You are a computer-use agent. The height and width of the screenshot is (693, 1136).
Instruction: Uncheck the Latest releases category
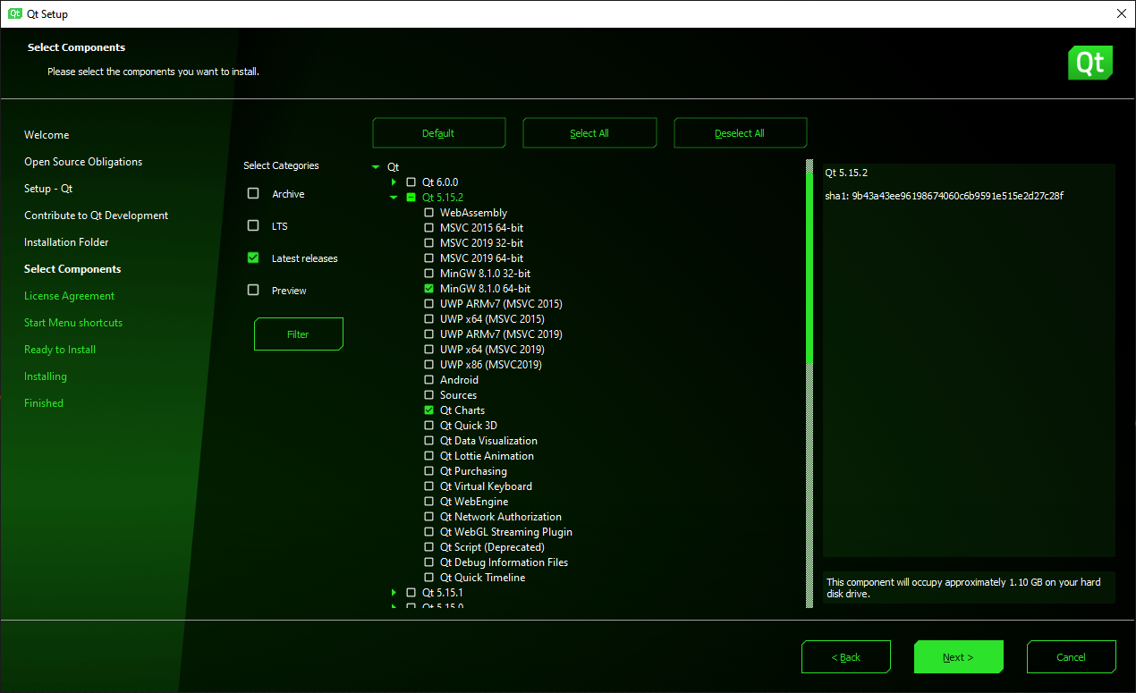click(x=253, y=258)
